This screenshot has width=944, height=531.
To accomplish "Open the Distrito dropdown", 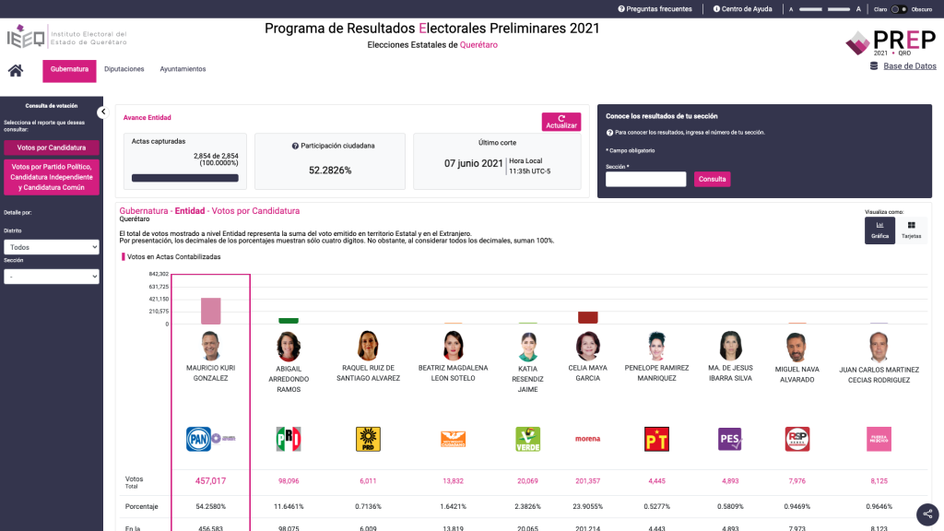I will (51, 247).
